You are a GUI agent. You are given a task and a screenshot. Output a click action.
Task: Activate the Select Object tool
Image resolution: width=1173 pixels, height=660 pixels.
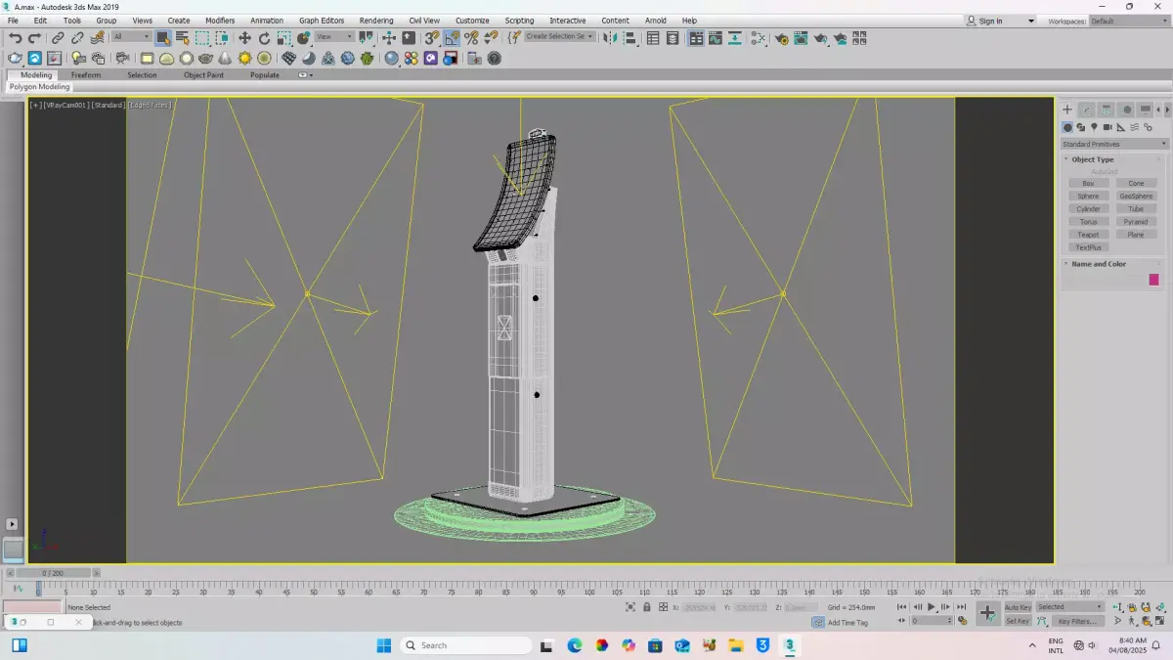coord(163,38)
